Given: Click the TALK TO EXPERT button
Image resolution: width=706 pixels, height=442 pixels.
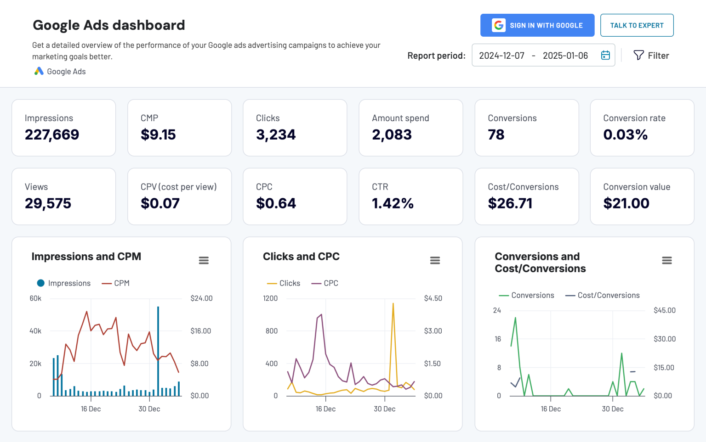Looking at the screenshot, I should [637, 25].
